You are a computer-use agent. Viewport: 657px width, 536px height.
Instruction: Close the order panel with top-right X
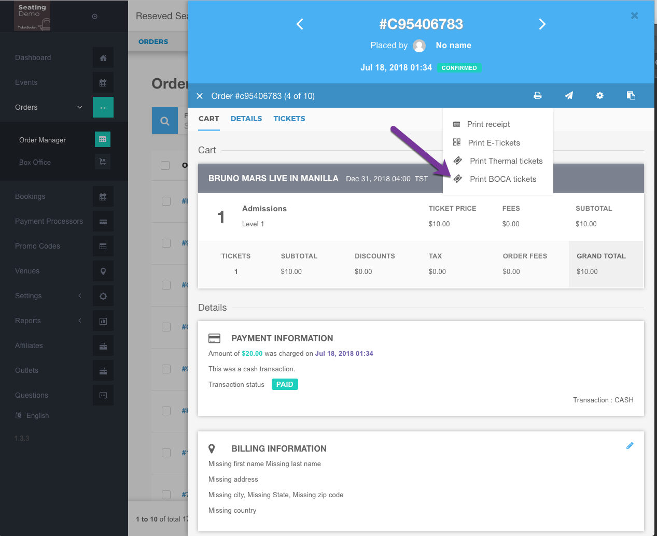point(634,16)
